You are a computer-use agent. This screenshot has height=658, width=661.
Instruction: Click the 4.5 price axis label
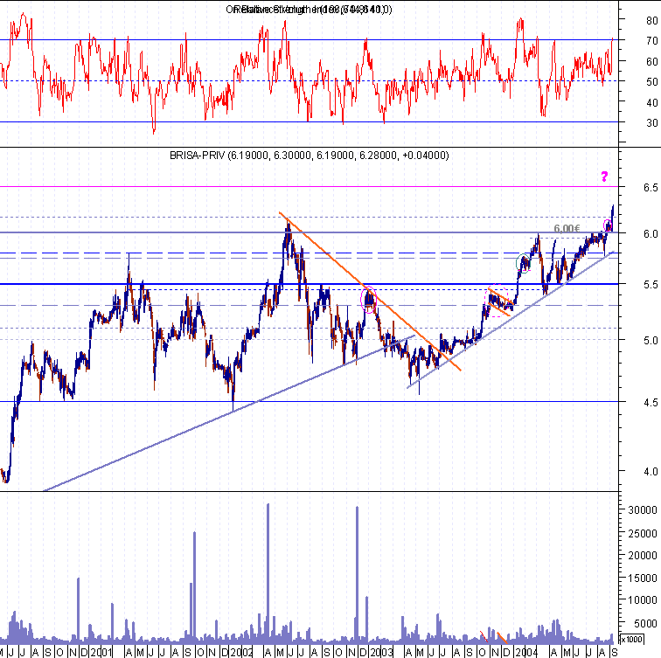click(651, 403)
